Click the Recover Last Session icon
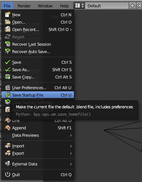142x182 pixels. coord(8,44)
